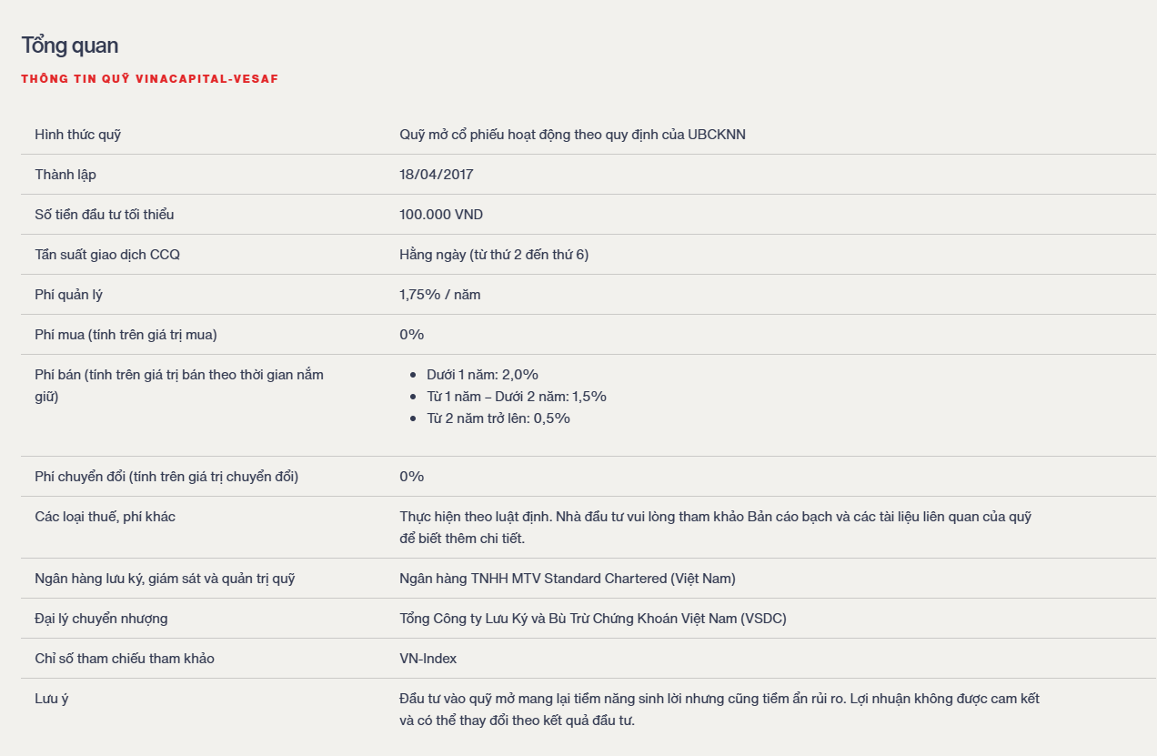Image resolution: width=1157 pixels, height=756 pixels.
Task: Select the minimum investment value 100.000 VND
Action: point(441,215)
